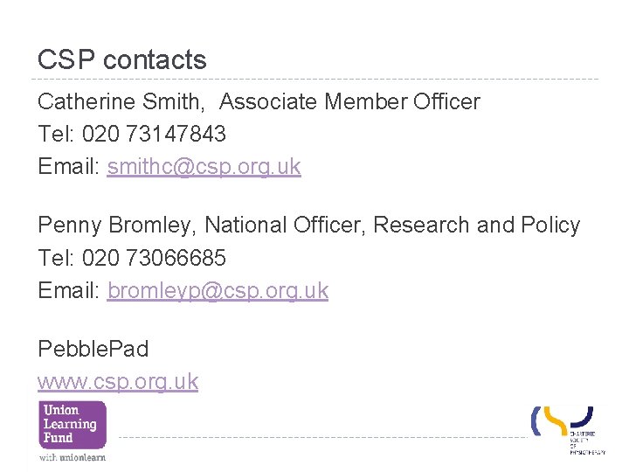Select phone number 020 73147843
629x472 pixels.
(x=154, y=135)
